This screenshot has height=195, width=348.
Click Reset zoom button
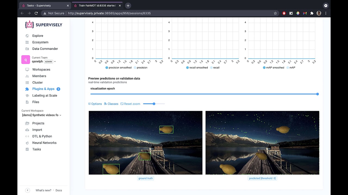(x=130, y=104)
